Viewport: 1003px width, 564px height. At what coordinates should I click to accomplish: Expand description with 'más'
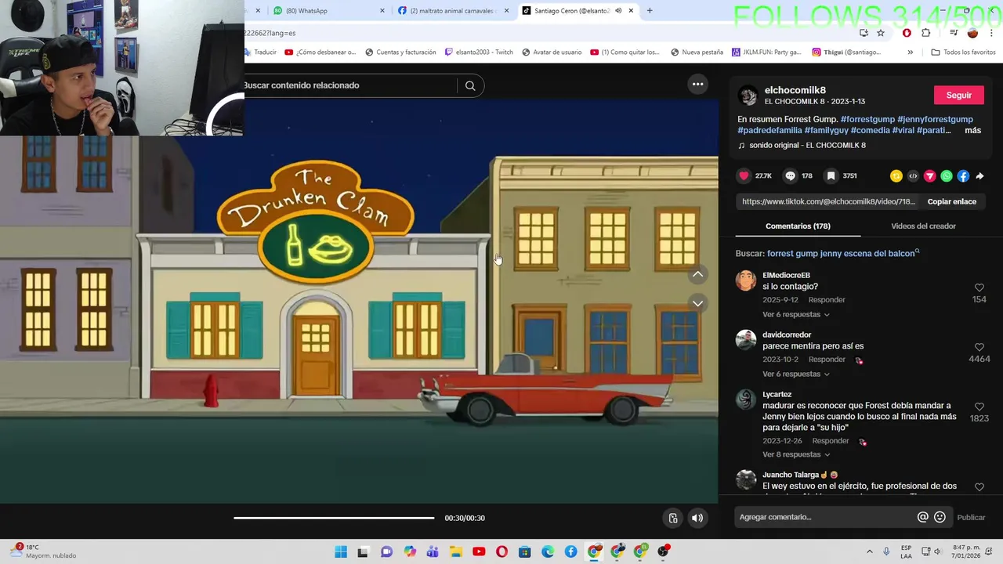tap(972, 130)
